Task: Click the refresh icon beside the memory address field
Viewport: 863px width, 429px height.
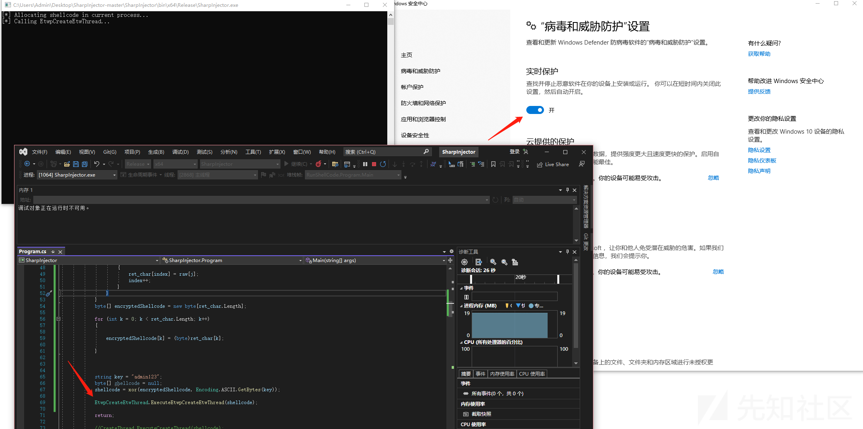Action: [x=495, y=200]
